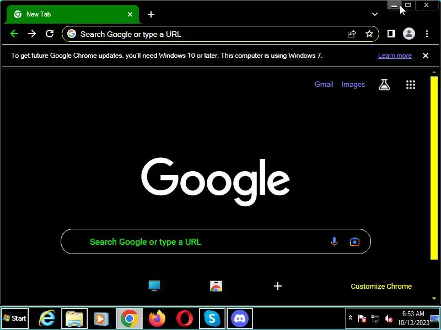
Task: Open the Chrome Web Store shortcut
Action: (x=216, y=286)
